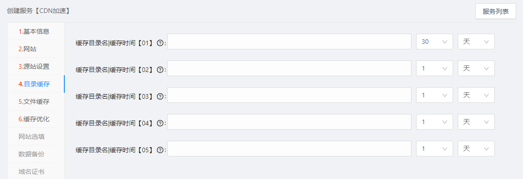Open the cache time number dropdown for row 02
Image resolution: width=523 pixels, height=179 pixels.
[x=434, y=68]
